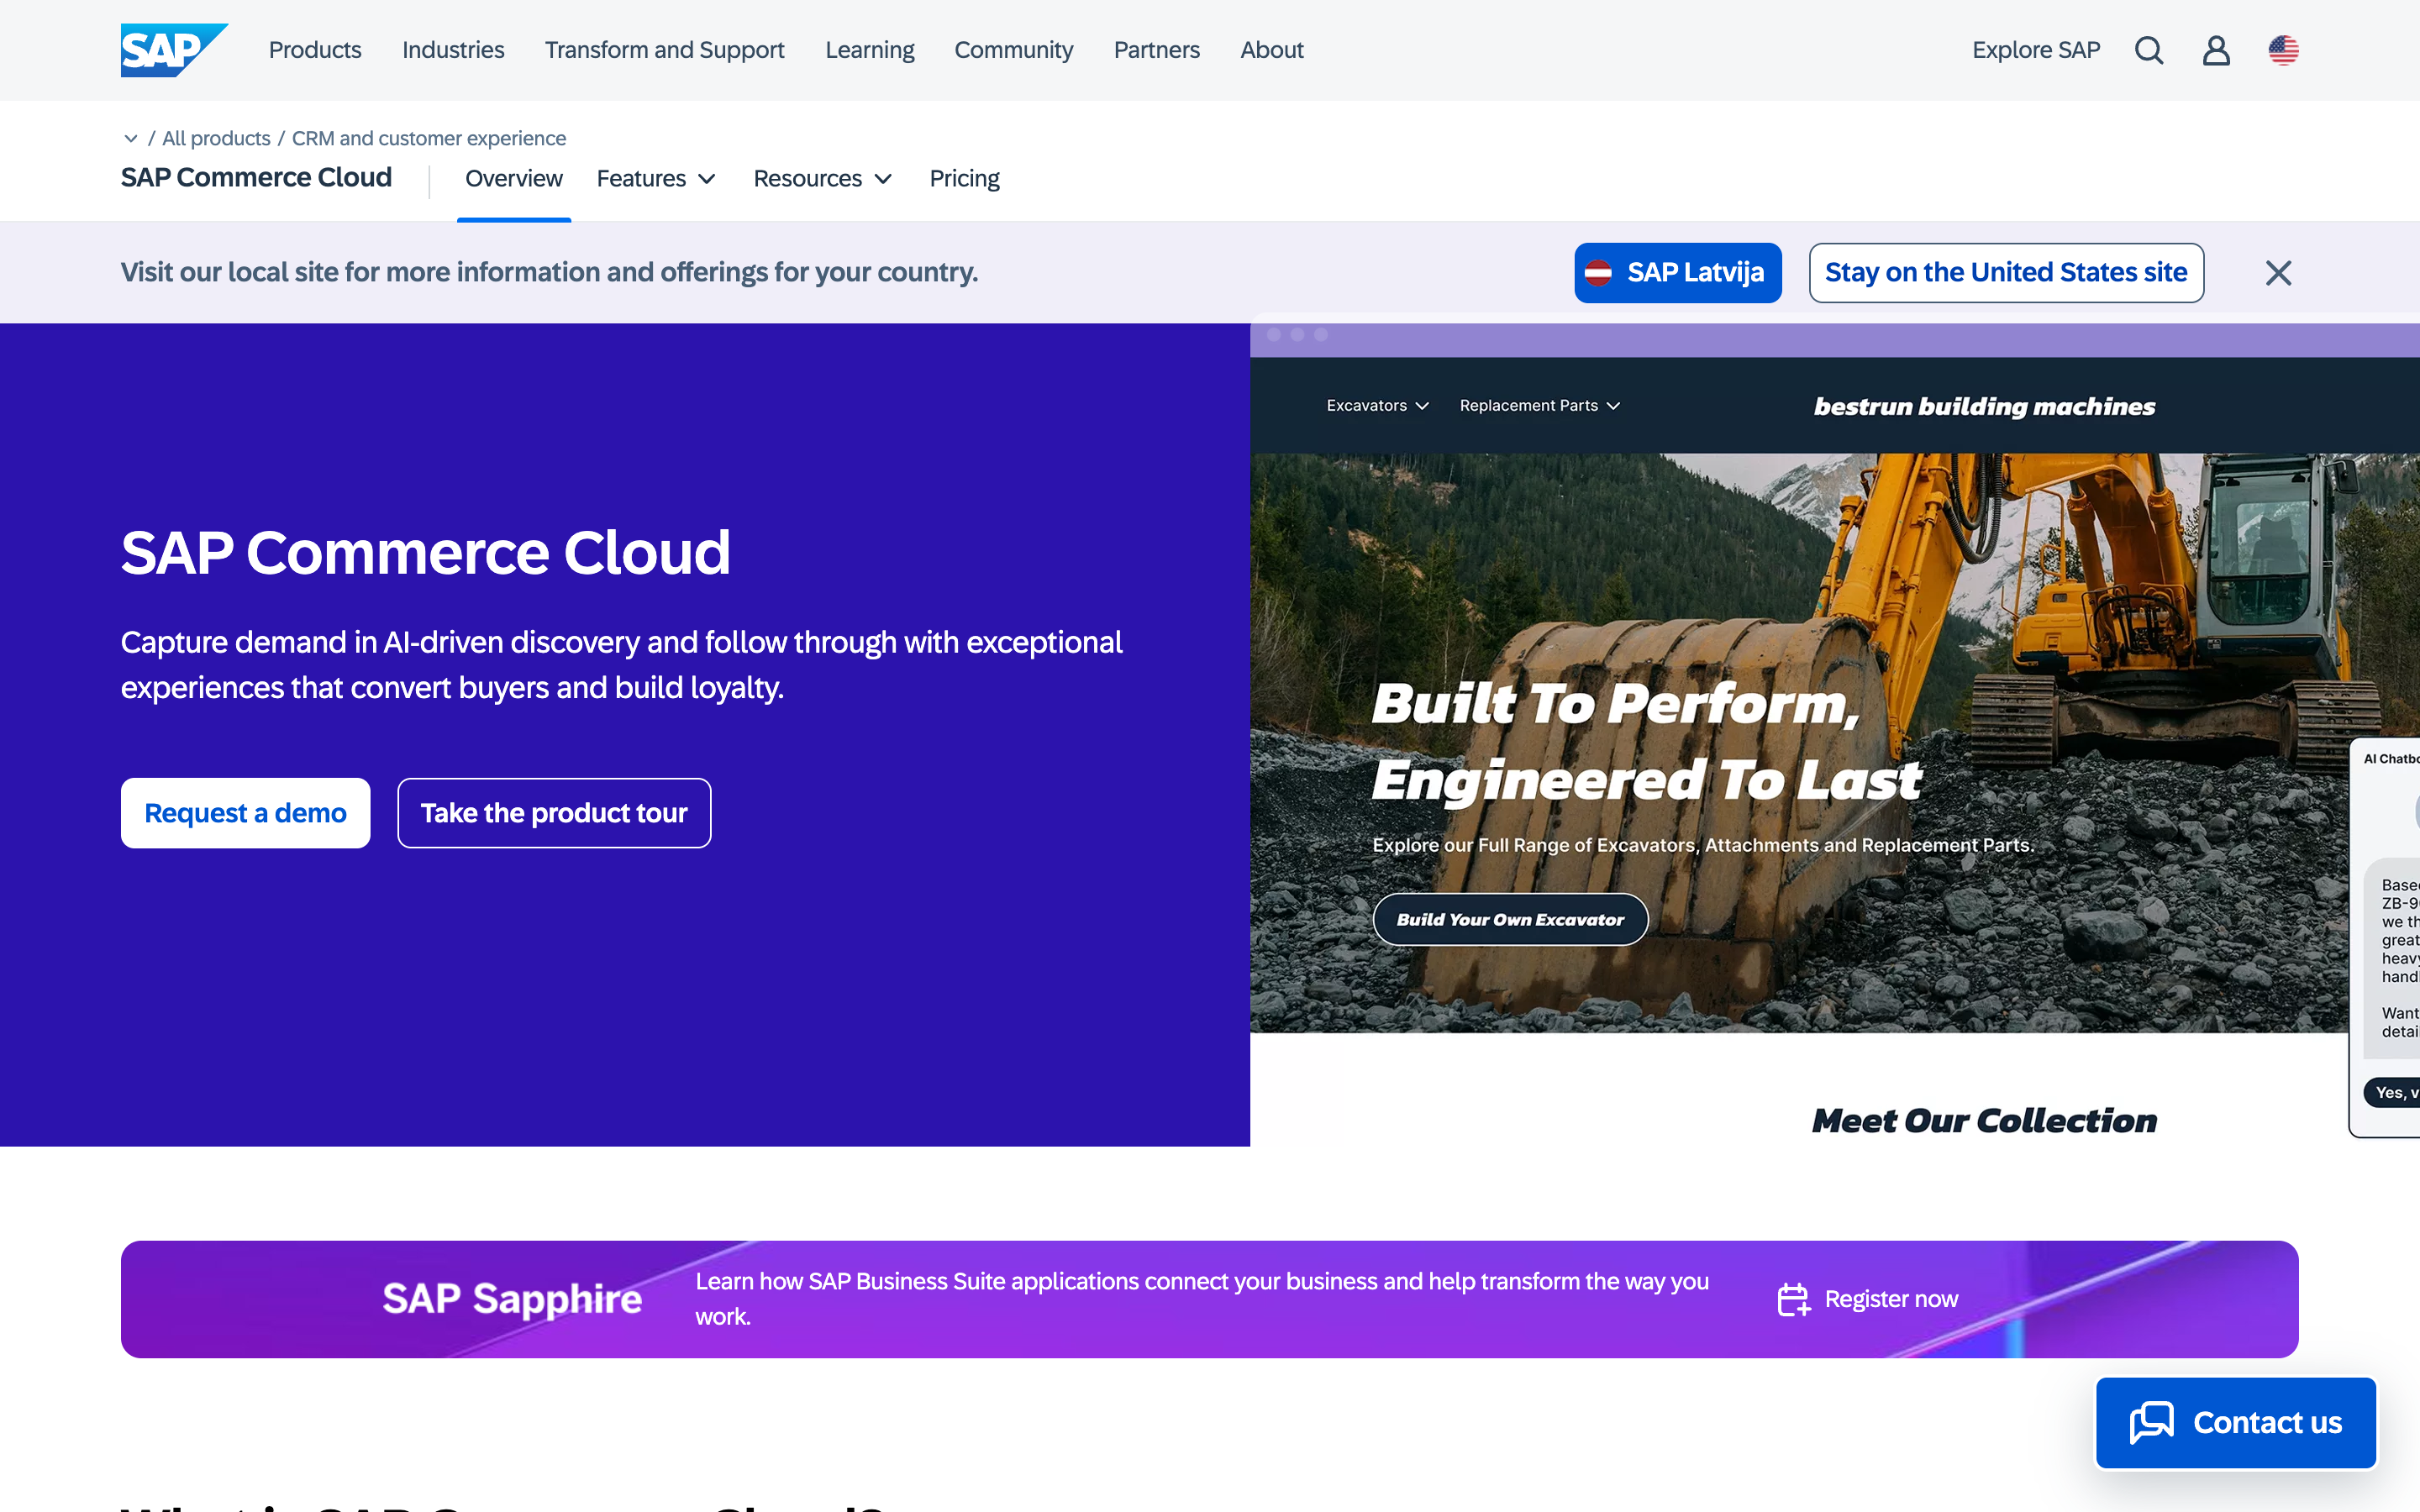Open the Replacement Parts dropdown
2420x1512 pixels.
pyautogui.click(x=1539, y=405)
